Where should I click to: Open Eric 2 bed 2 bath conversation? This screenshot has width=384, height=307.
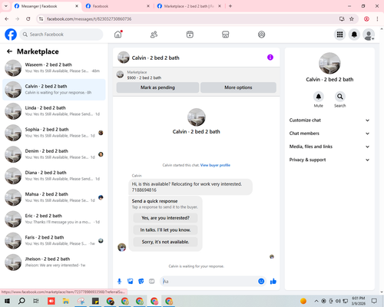54,219
